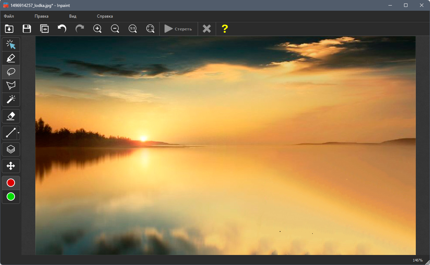Image resolution: width=430 pixels, height=265 pixels.
Task: Open the layers stack tool
Action: pyautogui.click(x=11, y=149)
